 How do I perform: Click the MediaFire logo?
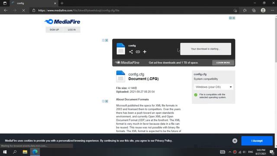(x=62, y=22)
